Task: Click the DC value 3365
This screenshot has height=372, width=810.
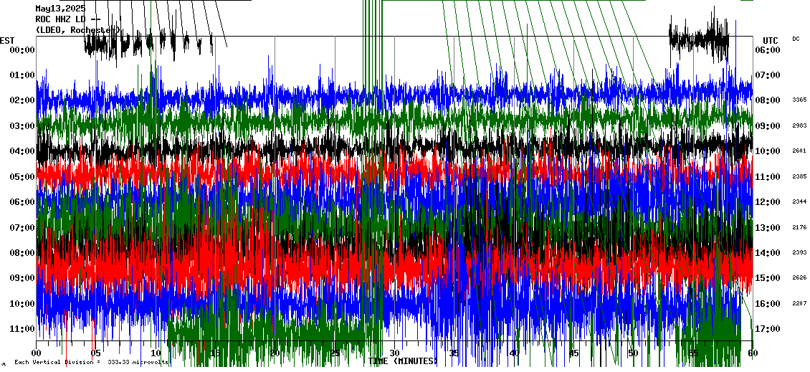Action: pos(799,100)
